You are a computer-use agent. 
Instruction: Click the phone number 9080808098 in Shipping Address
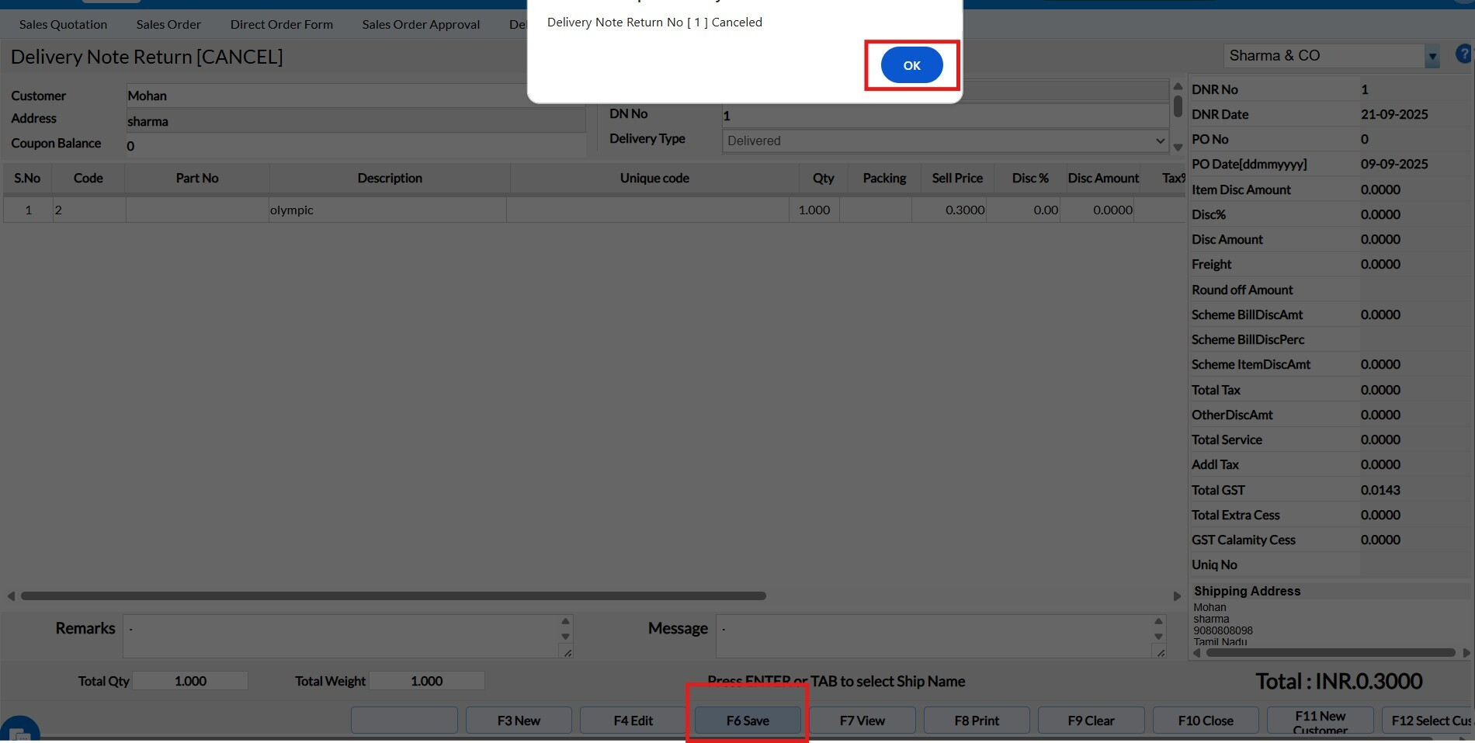(1223, 630)
